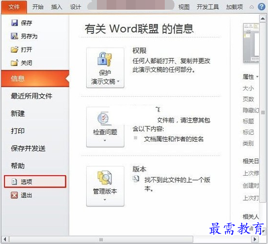Open Help via the blue question mark icon
This screenshot has width=268, height=244.
261,7
